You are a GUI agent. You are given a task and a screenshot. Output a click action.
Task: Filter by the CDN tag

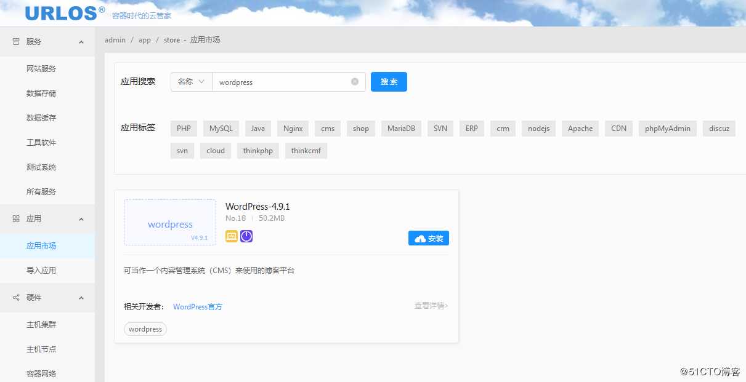pyautogui.click(x=619, y=129)
